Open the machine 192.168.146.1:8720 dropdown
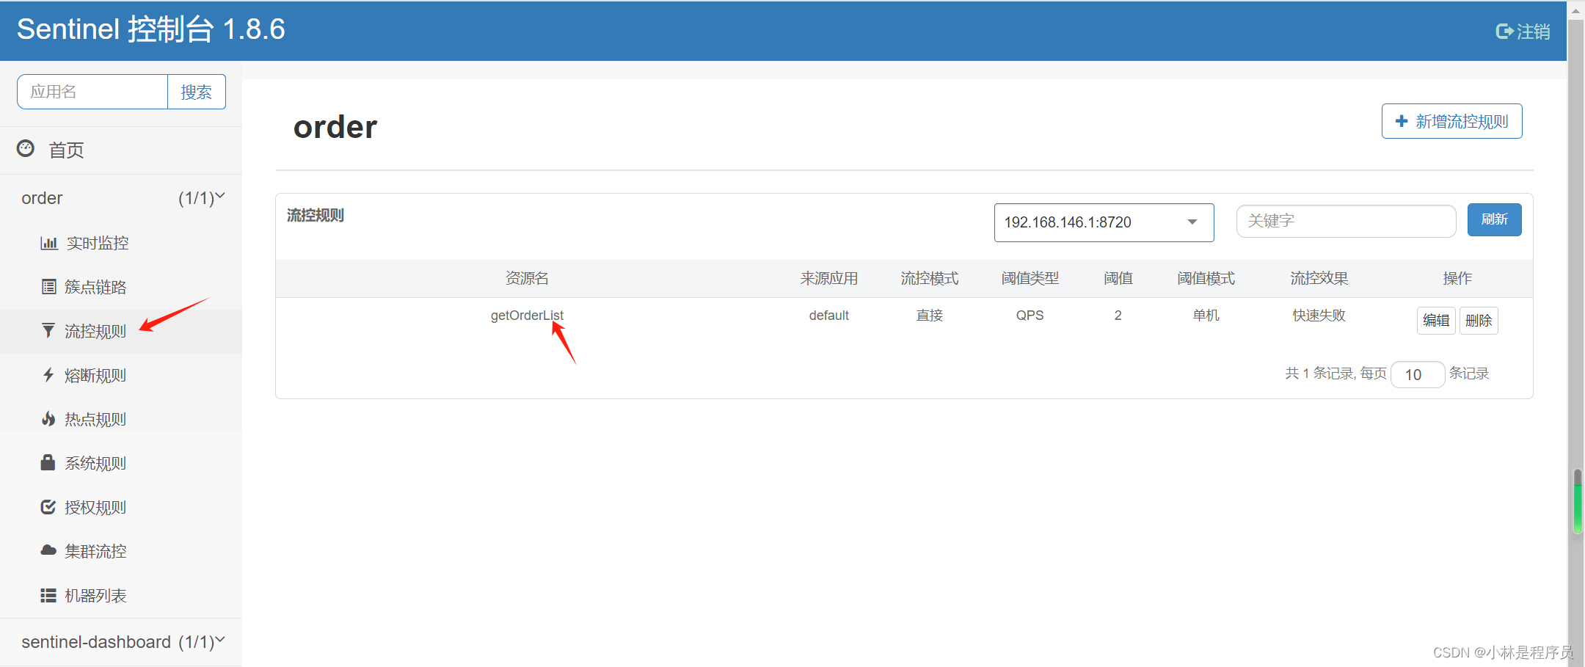 1104,222
